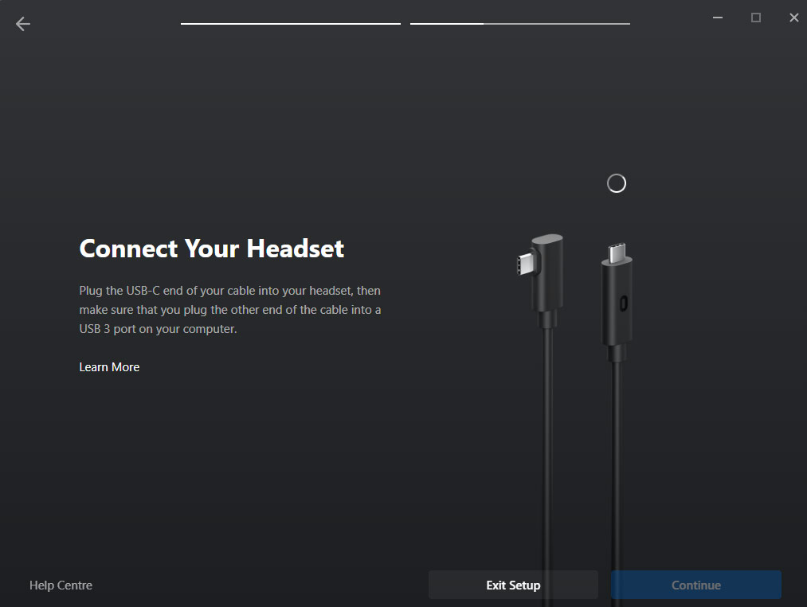Click the metal tip of straight connector
This screenshot has width=807, height=607.
pos(617,253)
